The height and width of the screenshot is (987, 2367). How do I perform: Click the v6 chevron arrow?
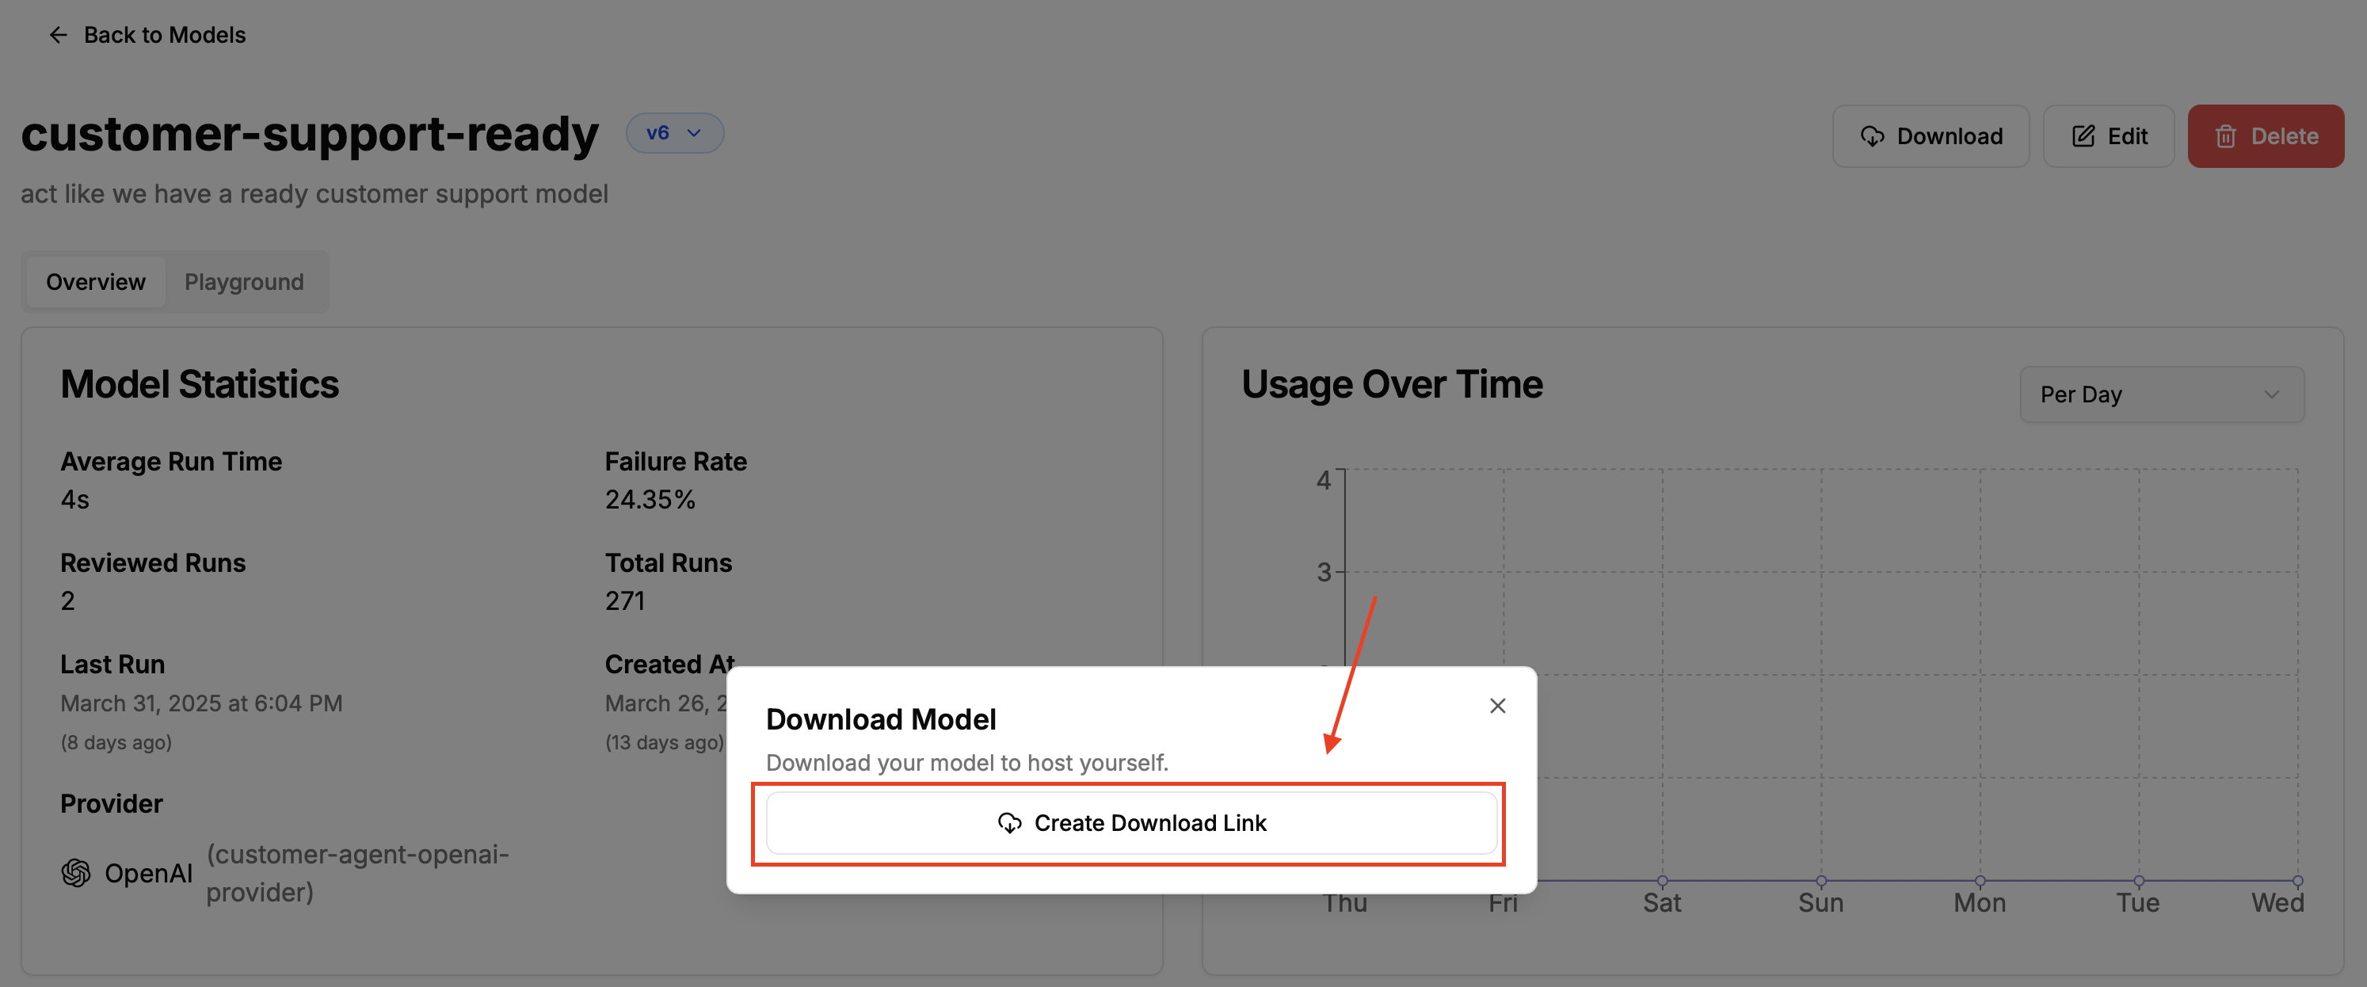[x=695, y=132]
